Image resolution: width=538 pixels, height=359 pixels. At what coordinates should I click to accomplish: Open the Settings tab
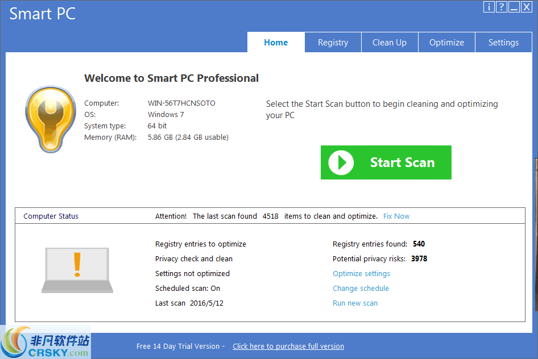tap(503, 42)
